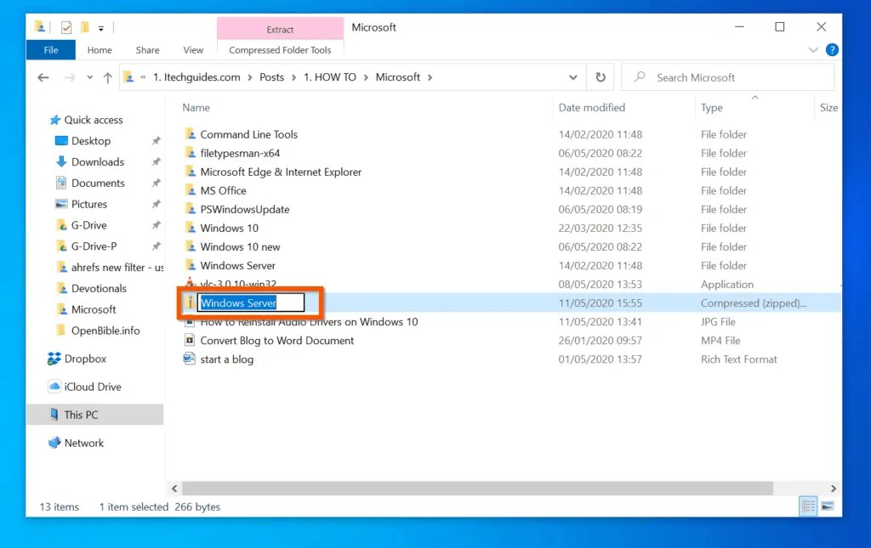
Task: Switch to large thumbnails view in status bar
Action: point(828,506)
